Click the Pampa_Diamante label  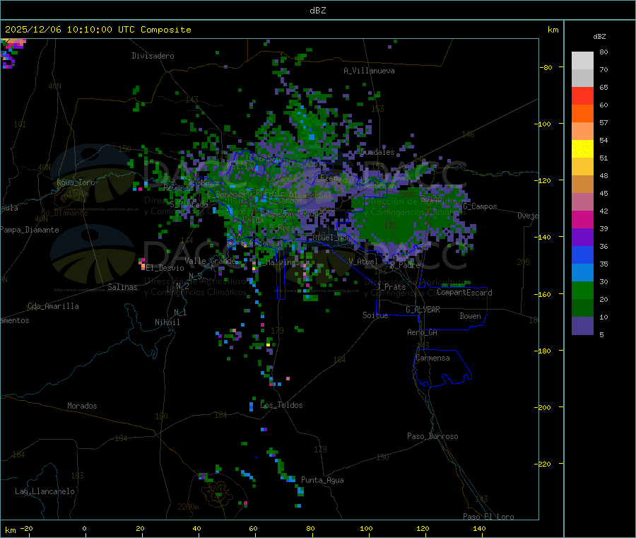pyautogui.click(x=29, y=230)
